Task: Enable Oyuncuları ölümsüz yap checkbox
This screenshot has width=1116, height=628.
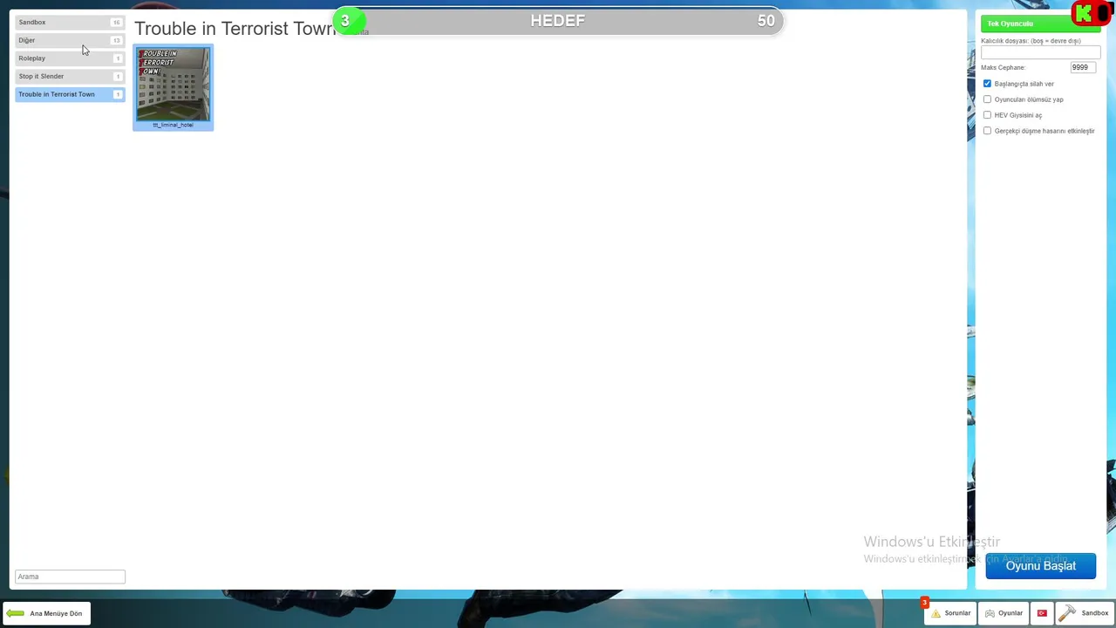Action: coord(987,99)
